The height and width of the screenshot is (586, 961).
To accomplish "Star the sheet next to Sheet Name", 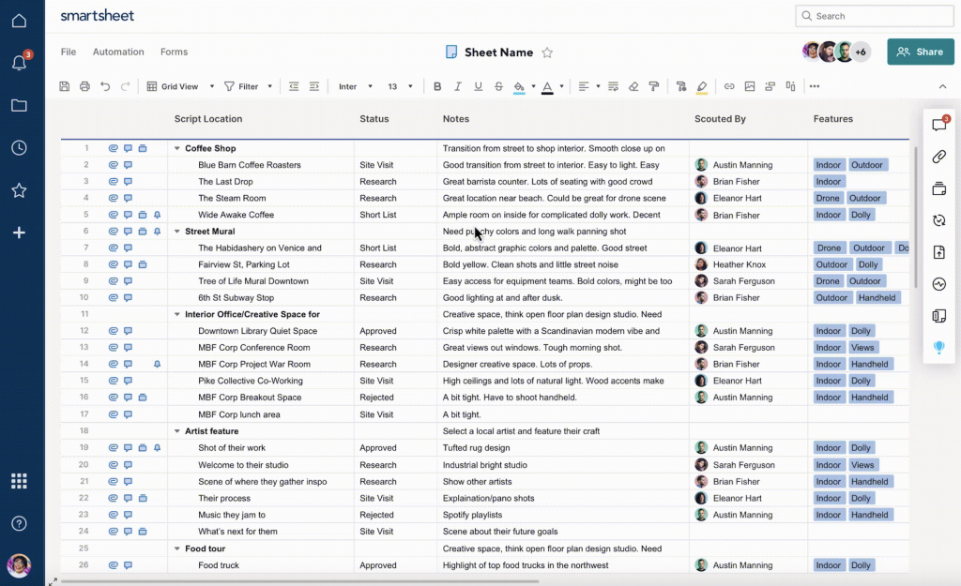I will coord(547,53).
